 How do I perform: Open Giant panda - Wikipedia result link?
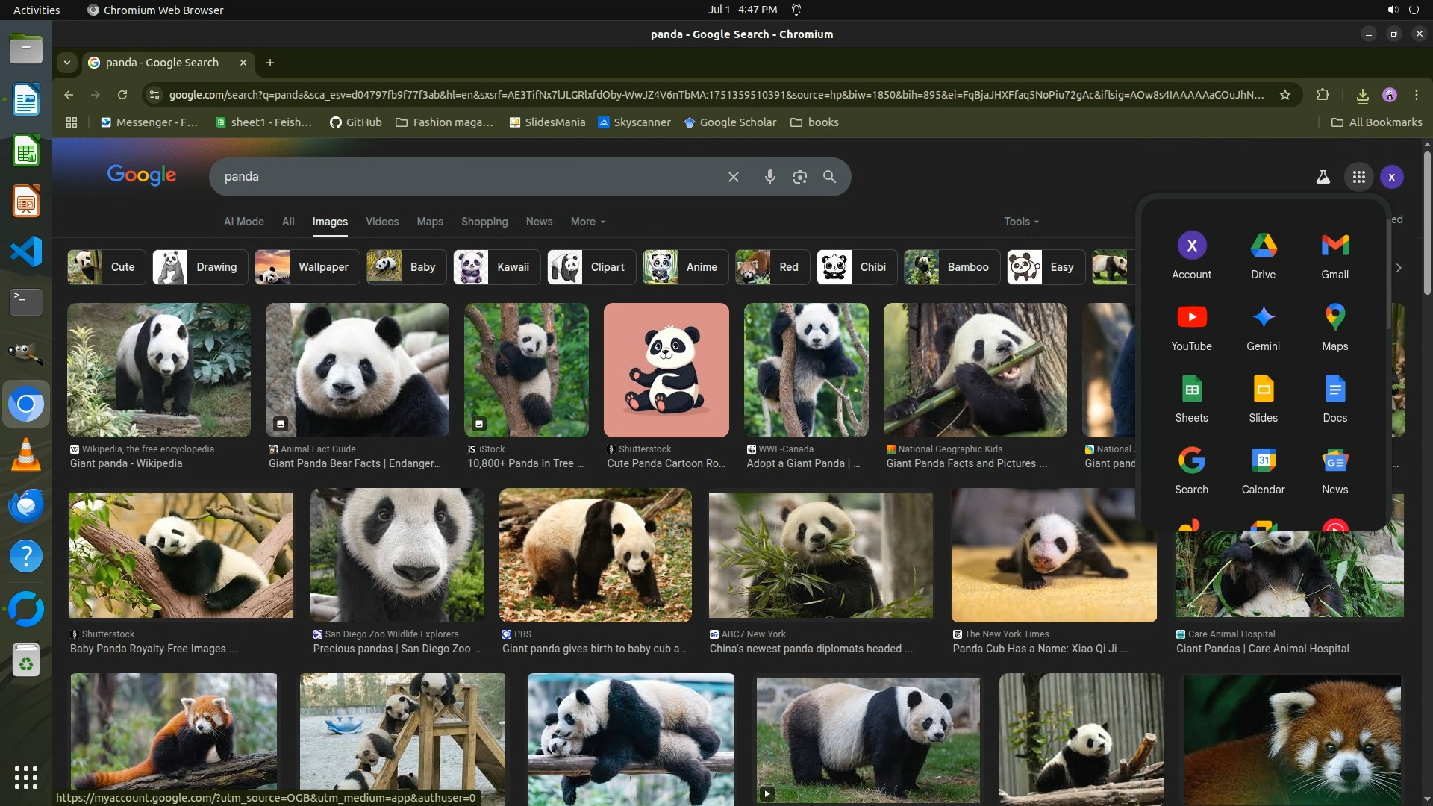click(x=126, y=463)
